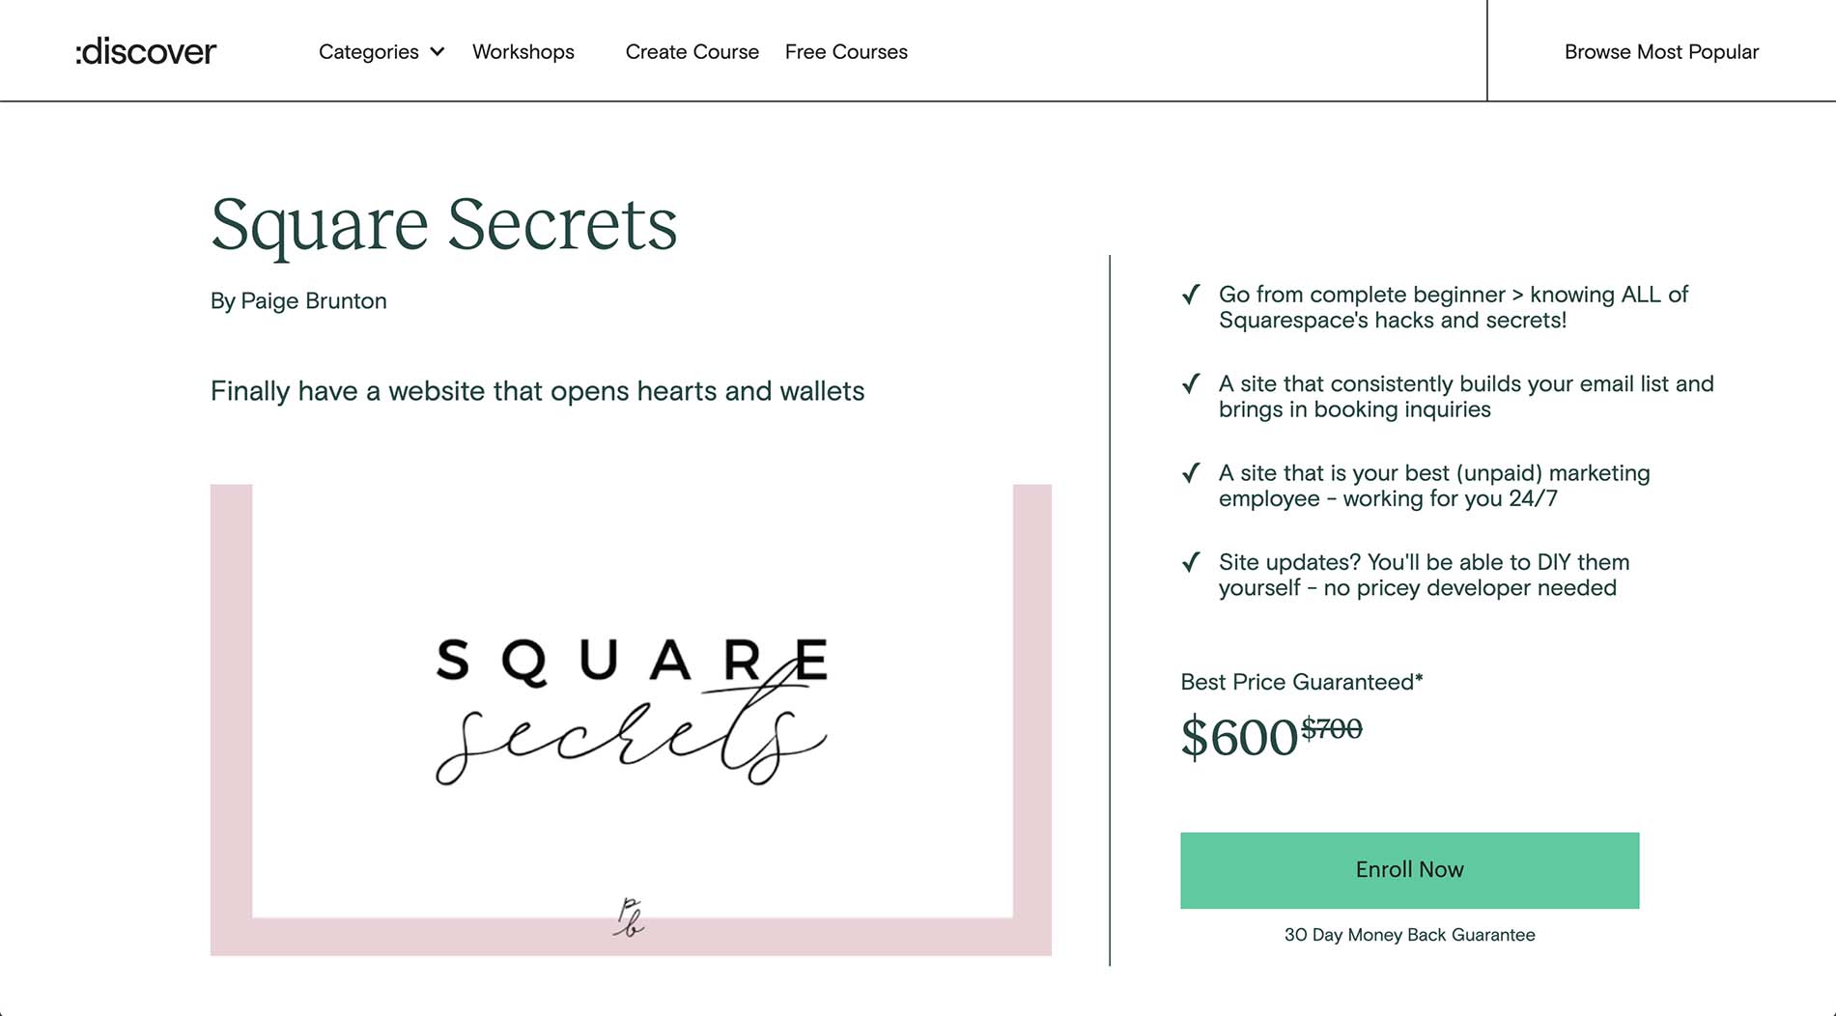Click the checkmark beside complete beginner benefit
This screenshot has width=1836, height=1016.
coord(1191,295)
